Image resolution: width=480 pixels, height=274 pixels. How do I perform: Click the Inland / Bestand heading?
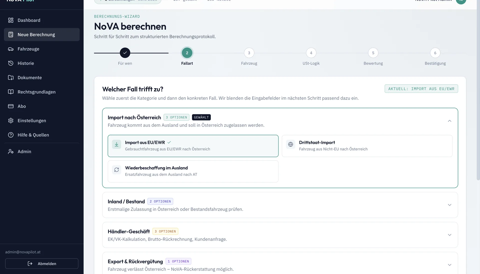[126, 201]
